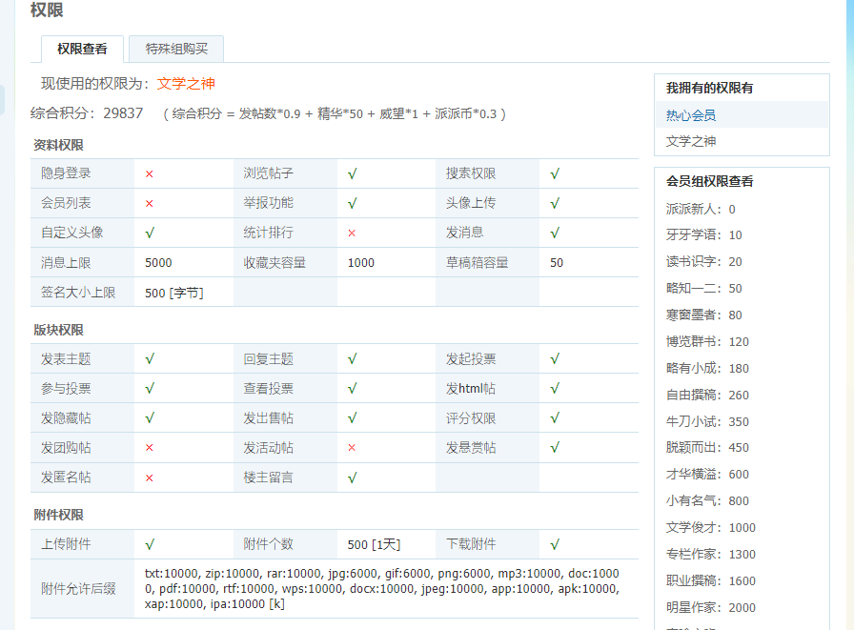Click the green check next to 自定义头像
The width and height of the screenshot is (854, 630).
(150, 233)
